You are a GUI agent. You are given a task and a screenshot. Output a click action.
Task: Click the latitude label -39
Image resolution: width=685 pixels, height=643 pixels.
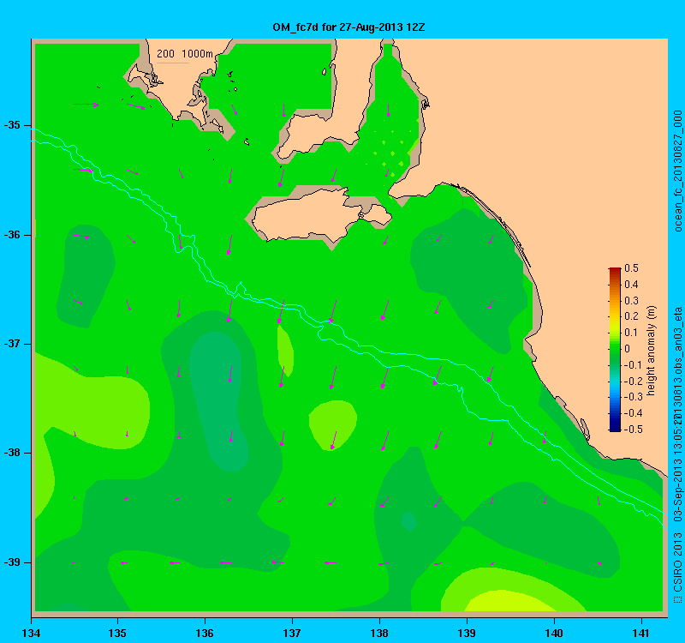coord(12,562)
